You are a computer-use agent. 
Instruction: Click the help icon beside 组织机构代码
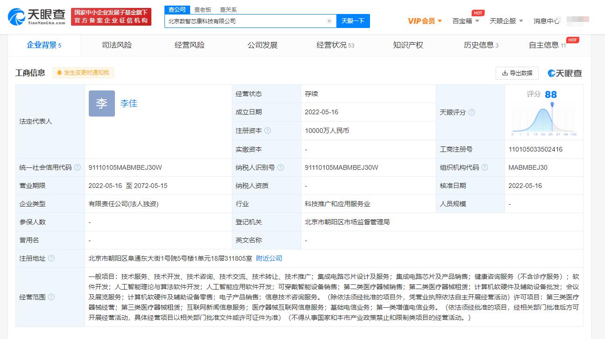pyautogui.click(x=485, y=167)
